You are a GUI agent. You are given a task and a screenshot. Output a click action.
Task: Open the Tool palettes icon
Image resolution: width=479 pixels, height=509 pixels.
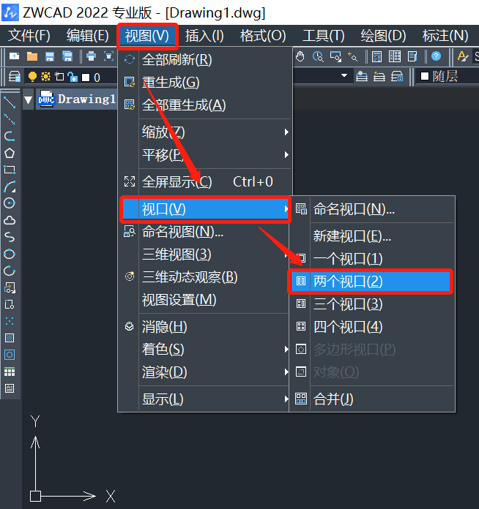click(412, 56)
